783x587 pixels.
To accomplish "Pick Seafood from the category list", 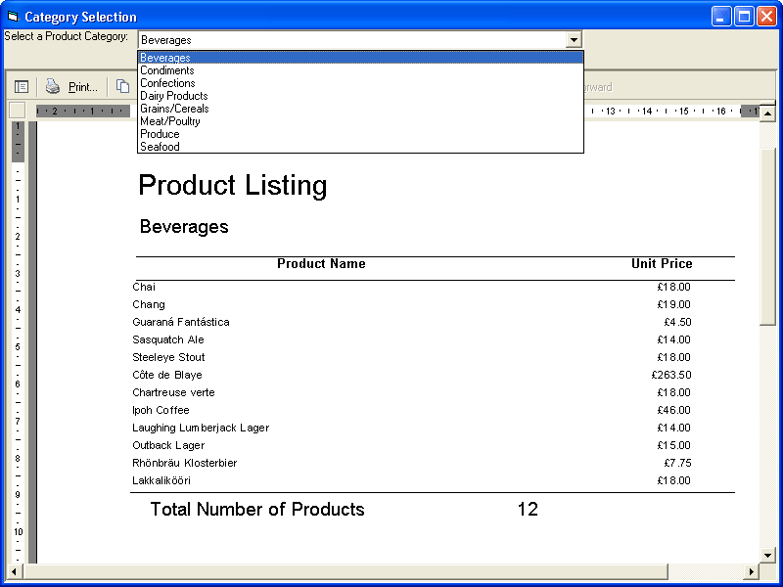I will coord(360,147).
